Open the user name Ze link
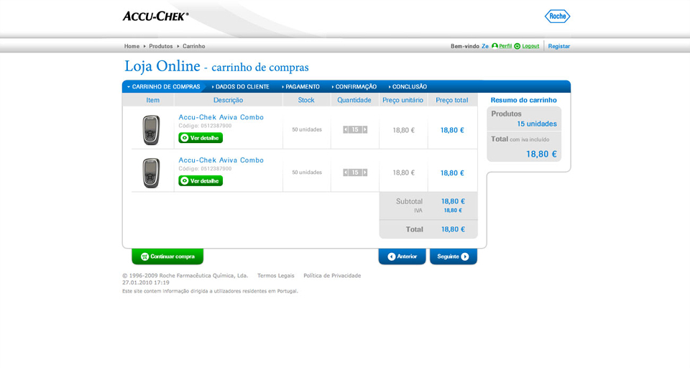690x368 pixels. click(485, 46)
